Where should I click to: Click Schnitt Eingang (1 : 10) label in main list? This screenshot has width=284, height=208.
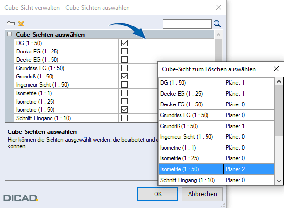(44, 118)
